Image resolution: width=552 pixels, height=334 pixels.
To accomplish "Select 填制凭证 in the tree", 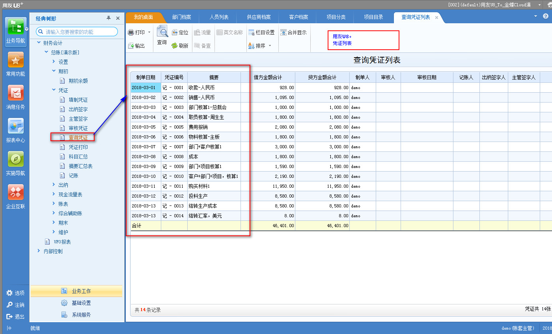I will click(x=78, y=100).
